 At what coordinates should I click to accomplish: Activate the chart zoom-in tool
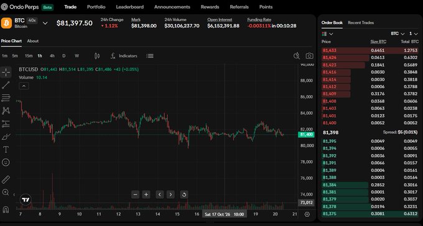(x=6, y=192)
